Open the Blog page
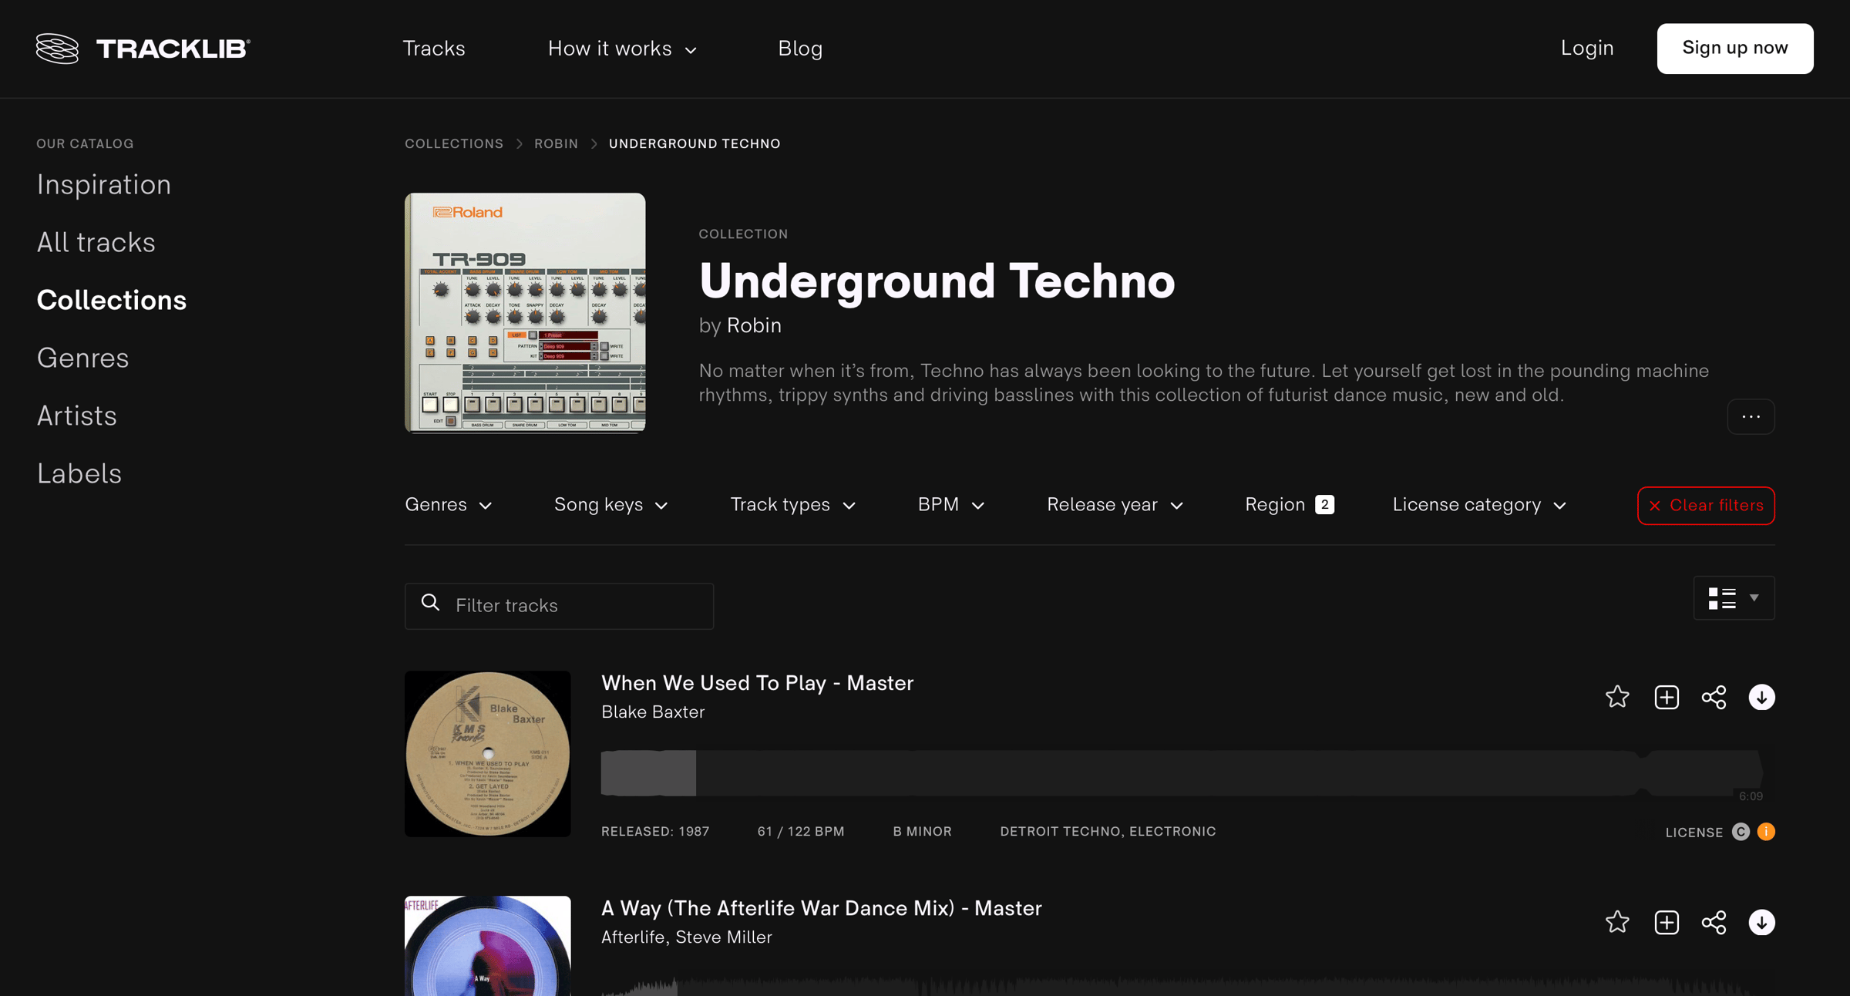1850x996 pixels. point(800,49)
